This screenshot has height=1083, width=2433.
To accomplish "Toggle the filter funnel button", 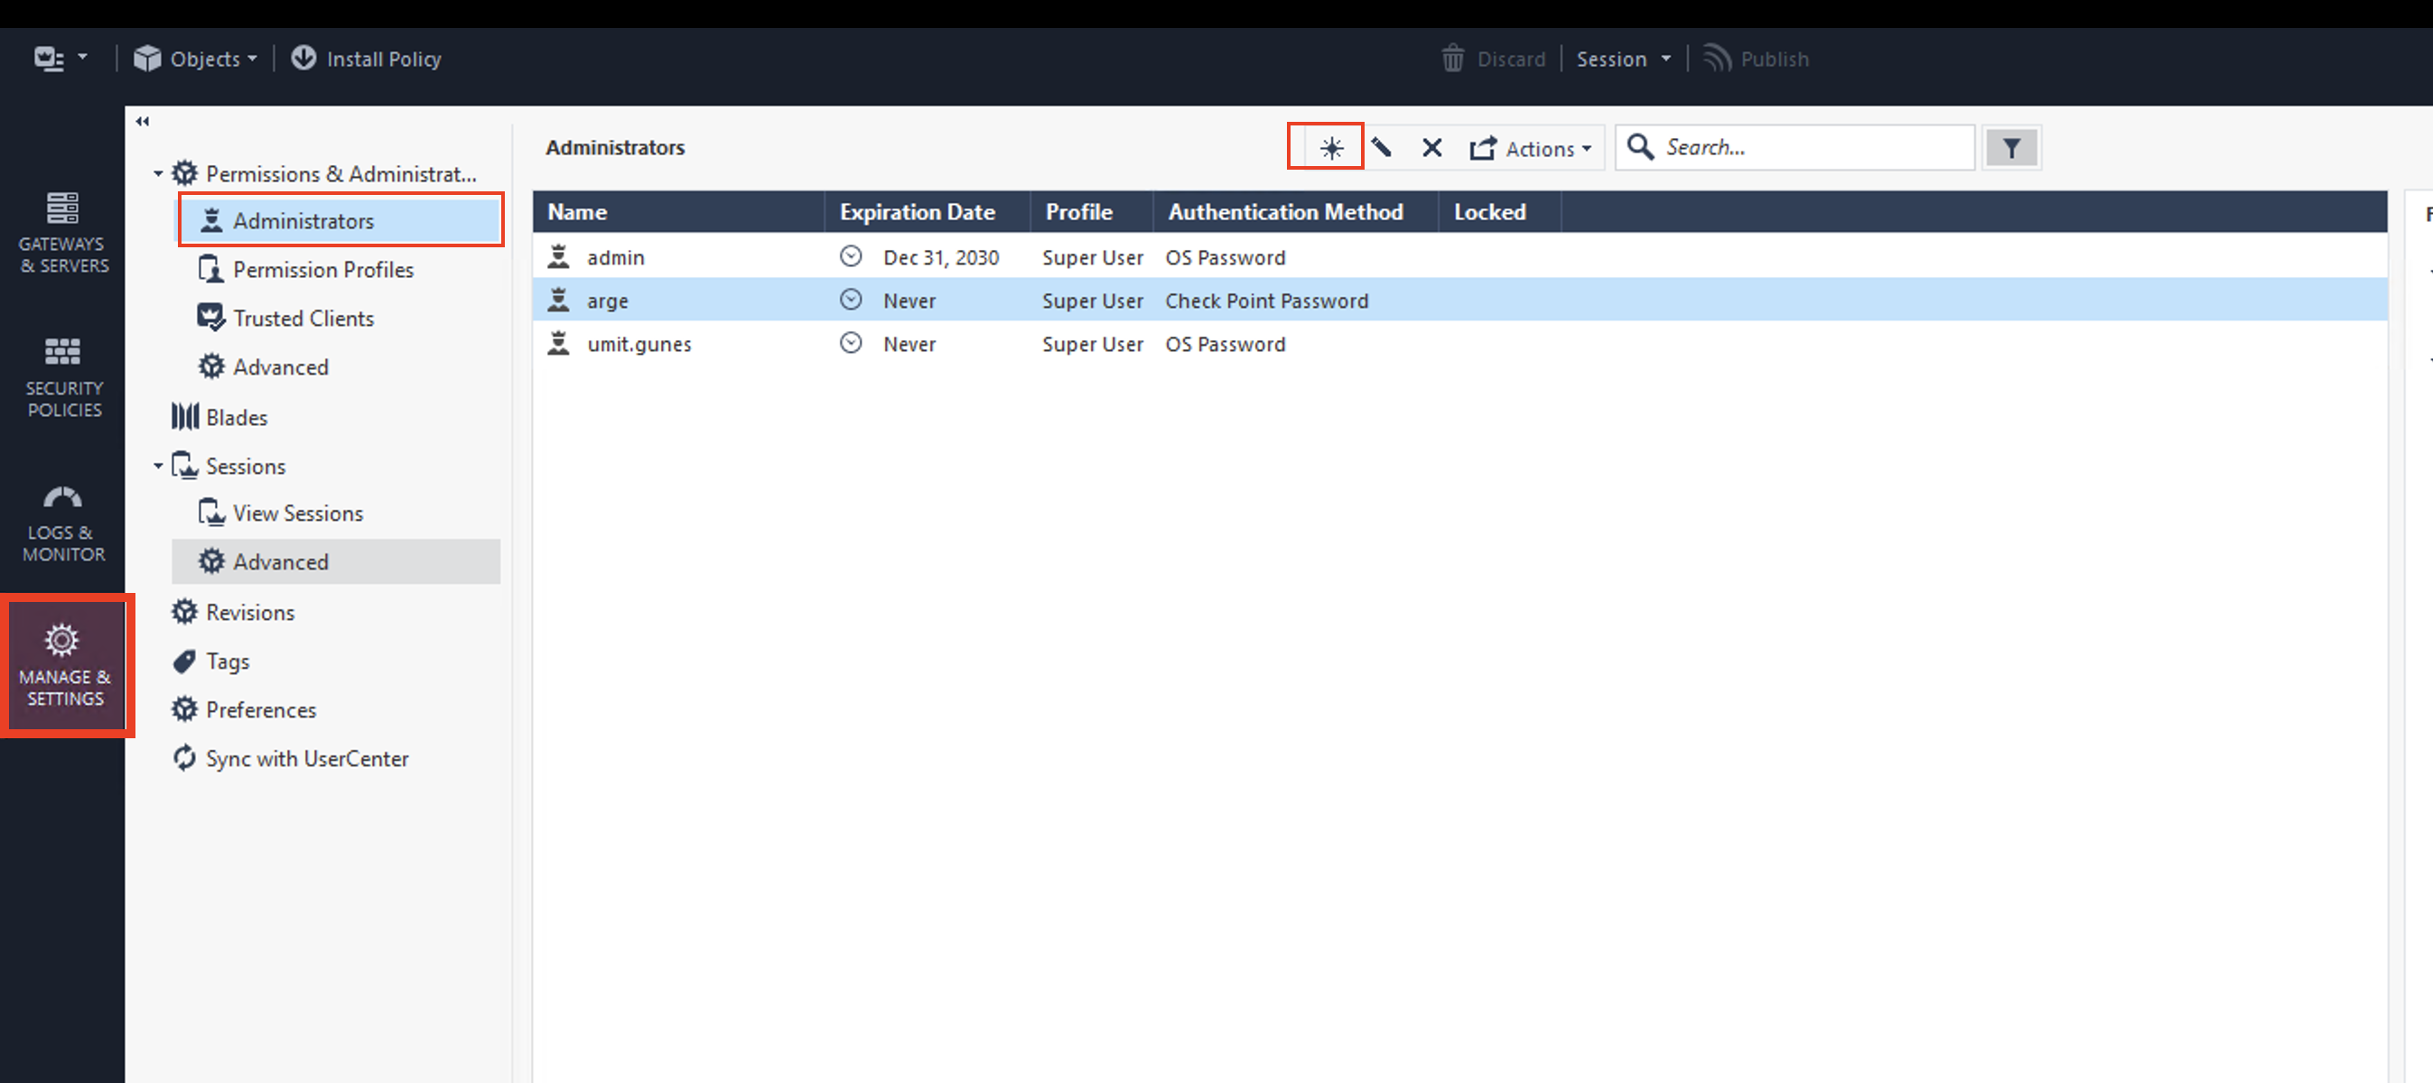I will 2011,147.
